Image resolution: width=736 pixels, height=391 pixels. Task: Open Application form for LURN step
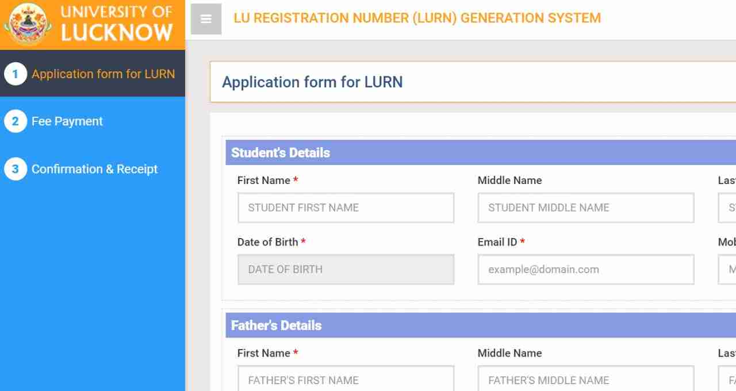point(103,74)
